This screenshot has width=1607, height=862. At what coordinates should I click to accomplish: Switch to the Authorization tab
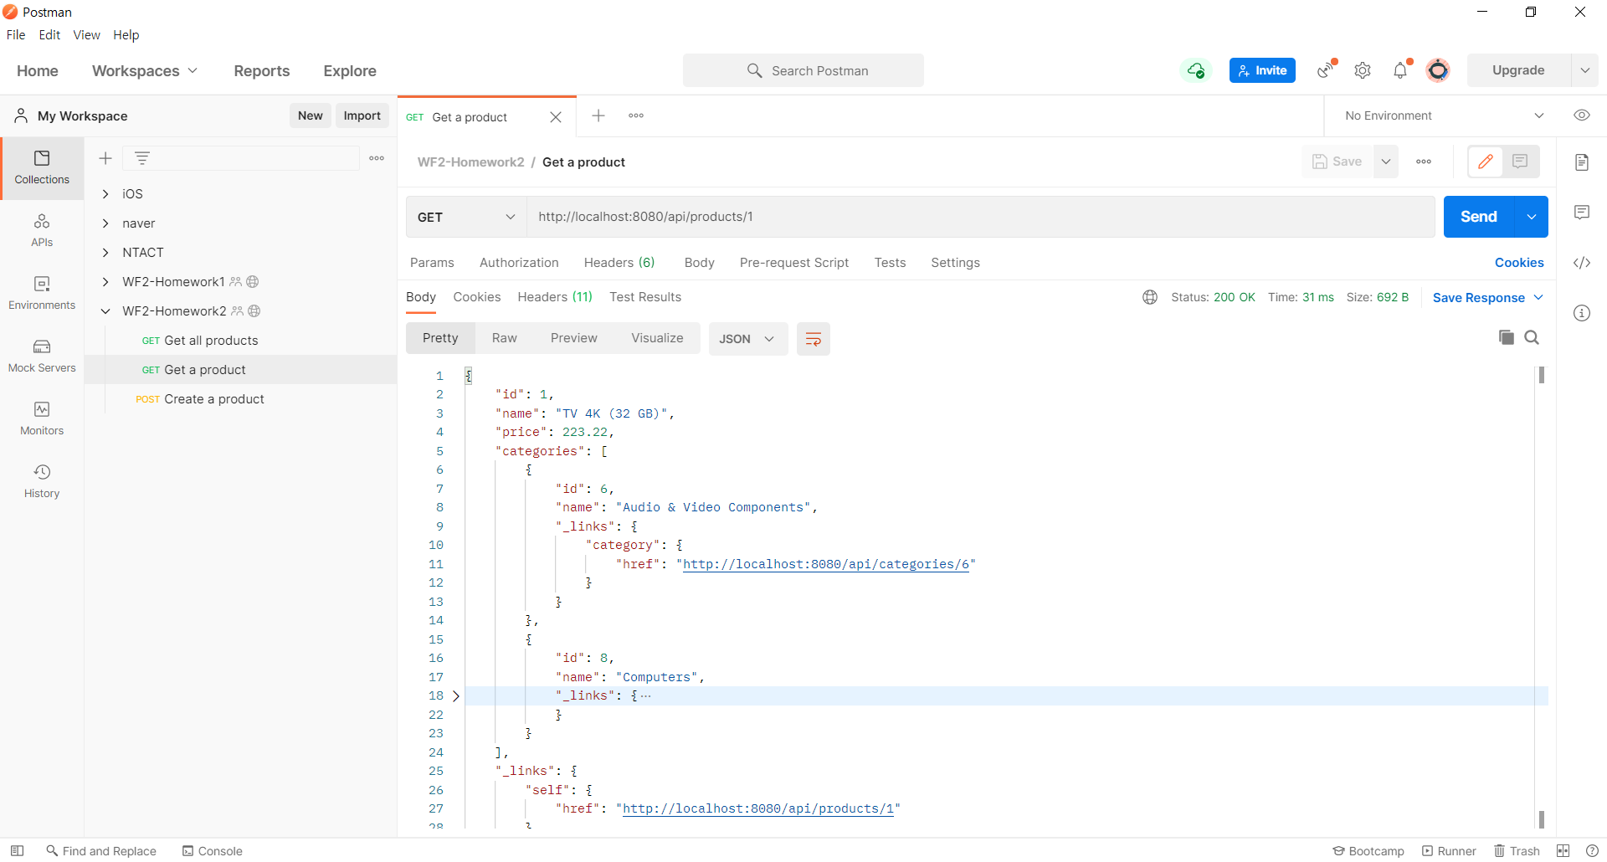(519, 263)
